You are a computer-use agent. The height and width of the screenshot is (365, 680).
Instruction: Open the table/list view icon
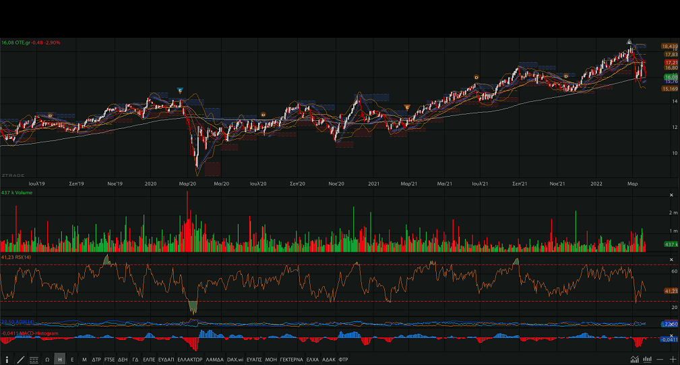34,360
